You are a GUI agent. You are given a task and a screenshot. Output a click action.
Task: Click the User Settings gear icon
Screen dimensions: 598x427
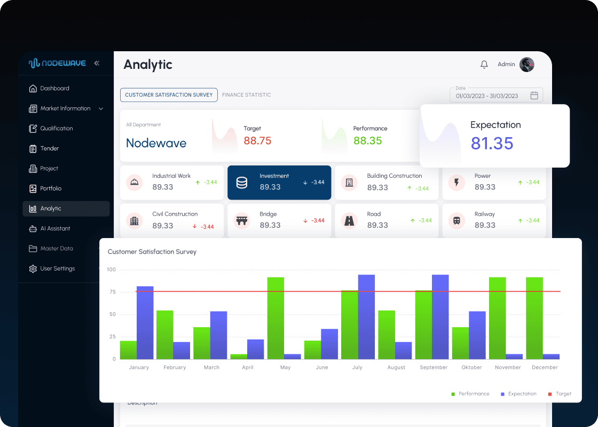click(33, 269)
